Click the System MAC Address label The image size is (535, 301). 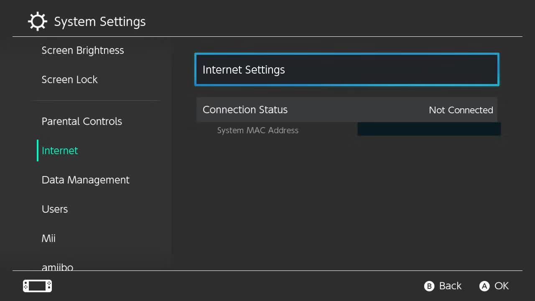click(x=257, y=130)
